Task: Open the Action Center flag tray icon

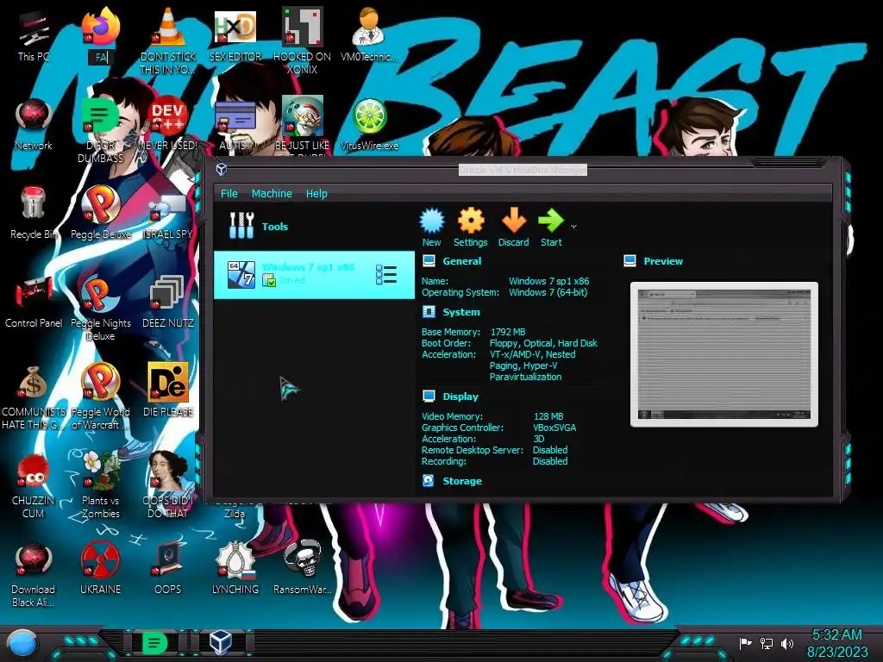Action: tap(745, 643)
